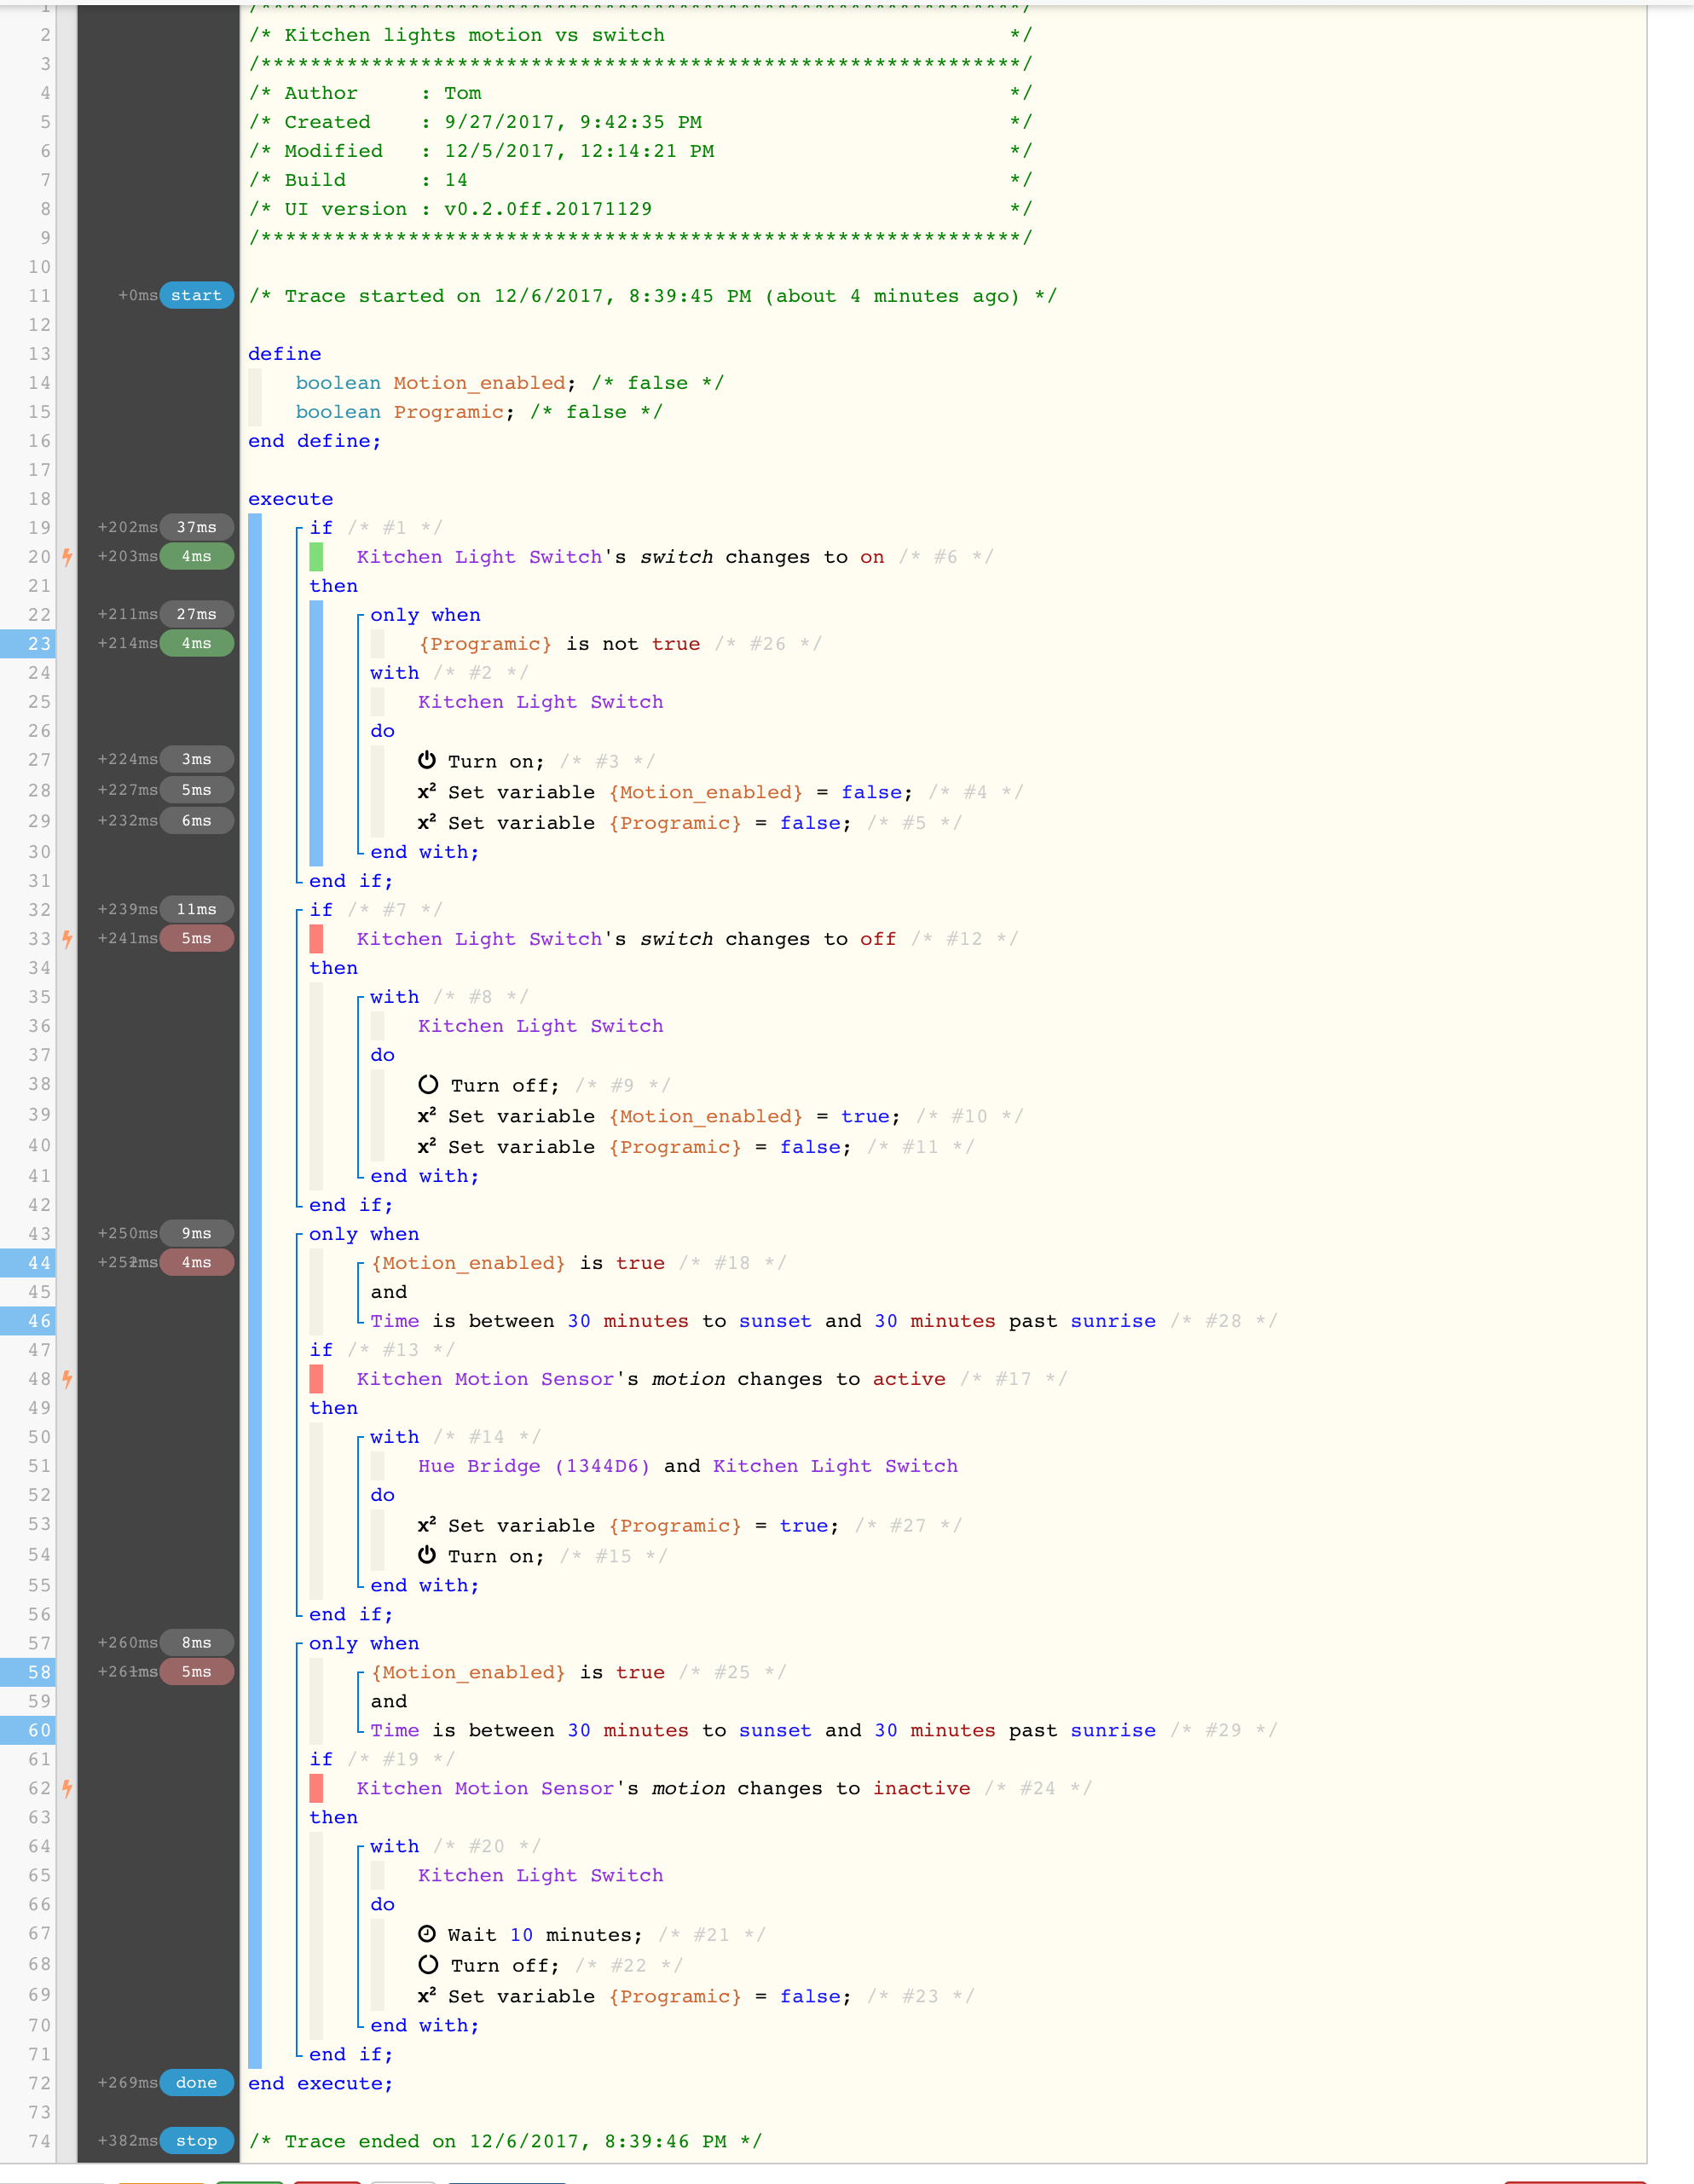The image size is (1694, 2184).
Task: Click the 'if' statement labeled #7
Action: (x=321, y=909)
